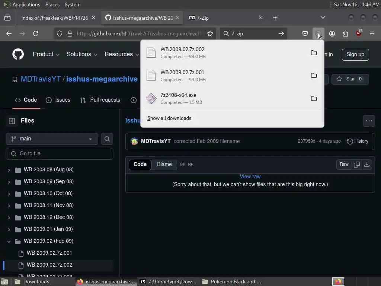Toggle to Code view

pyautogui.click(x=140, y=164)
